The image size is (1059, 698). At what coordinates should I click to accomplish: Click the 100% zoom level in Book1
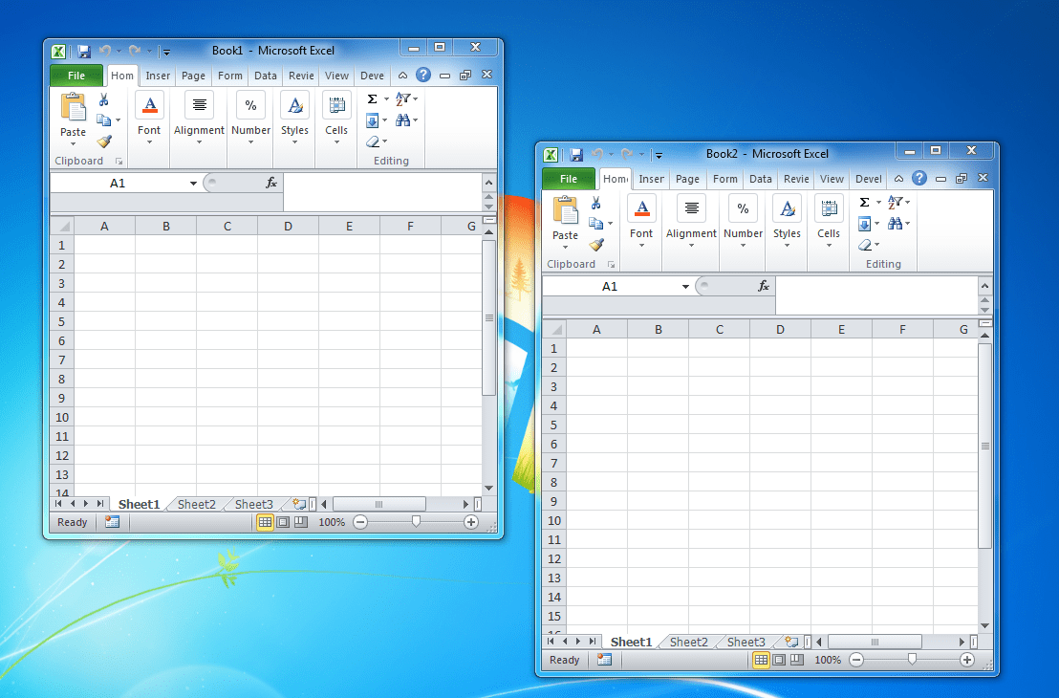[x=332, y=522]
